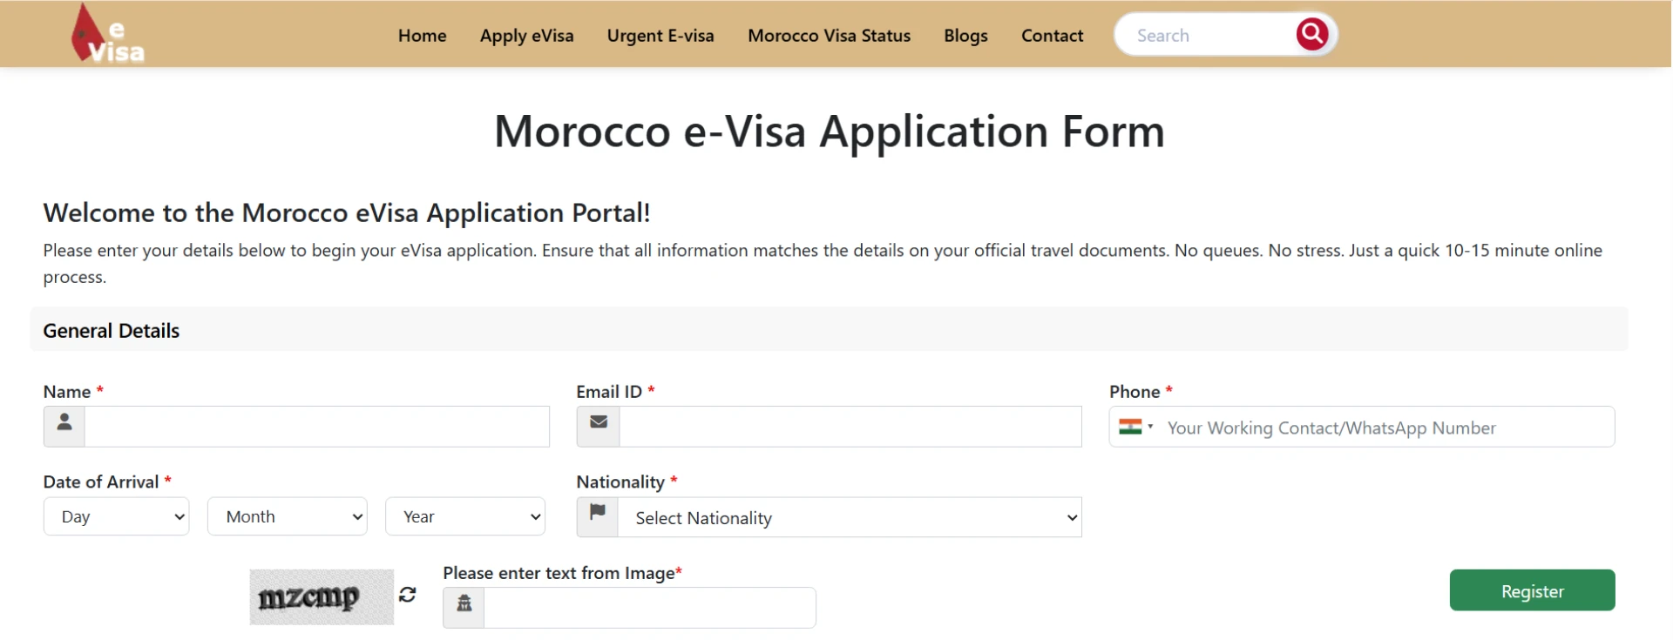
Task: Navigate to the Home menu item
Action: tap(422, 36)
